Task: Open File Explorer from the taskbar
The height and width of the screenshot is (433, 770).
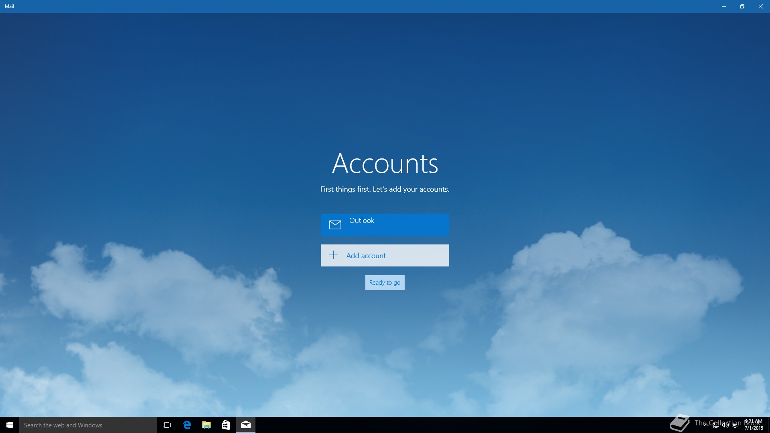Action: coord(207,425)
